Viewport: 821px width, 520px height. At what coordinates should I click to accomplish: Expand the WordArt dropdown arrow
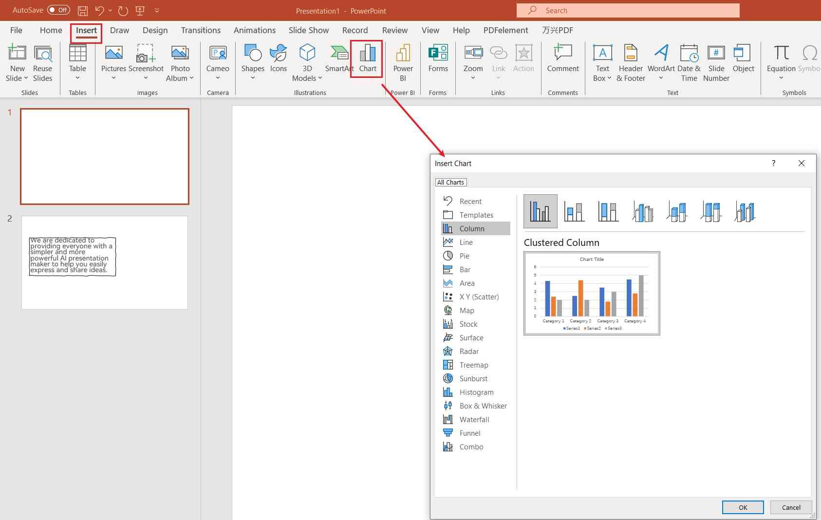tap(661, 78)
